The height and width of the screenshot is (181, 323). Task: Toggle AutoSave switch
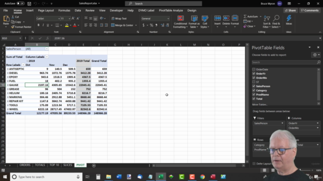click(x=20, y=4)
